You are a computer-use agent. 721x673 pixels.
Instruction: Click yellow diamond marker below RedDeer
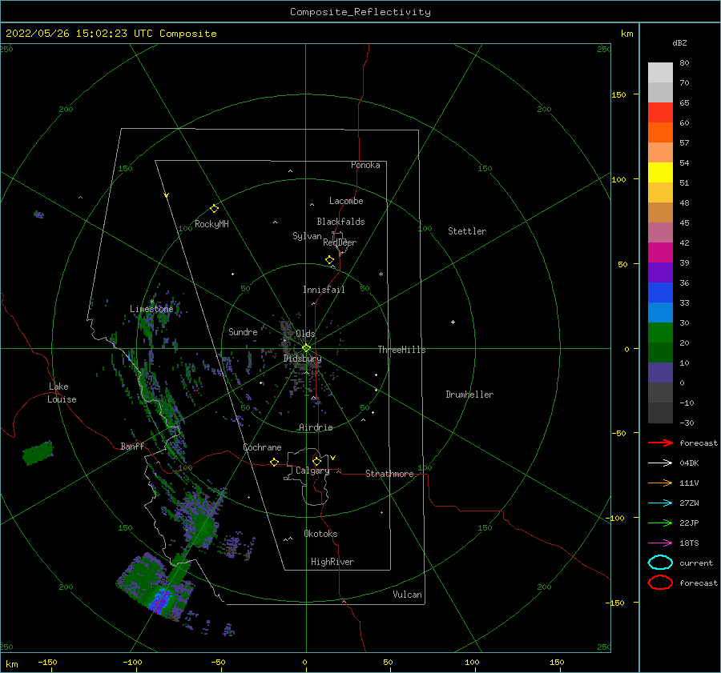(x=330, y=260)
